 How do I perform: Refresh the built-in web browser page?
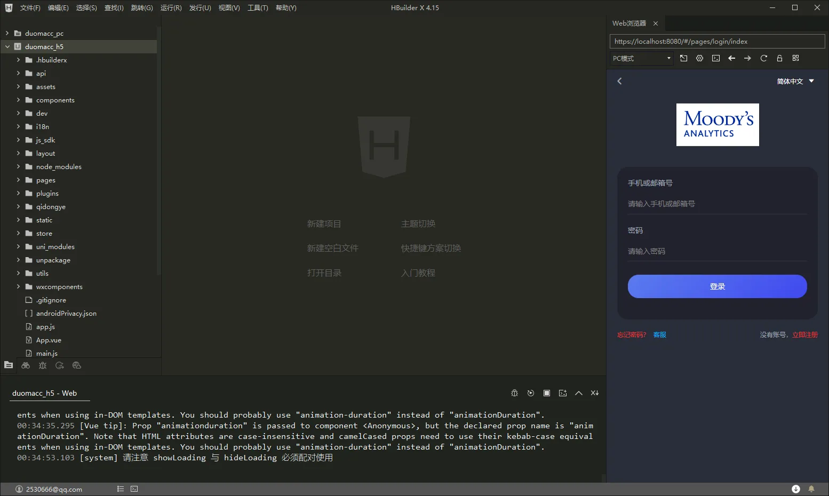(x=764, y=58)
